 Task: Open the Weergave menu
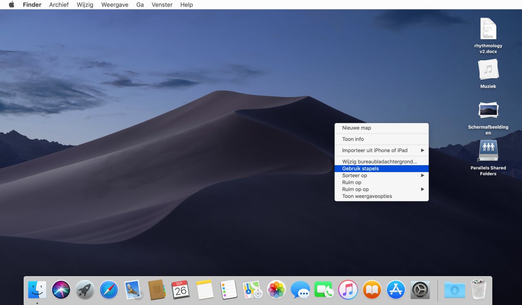[115, 5]
